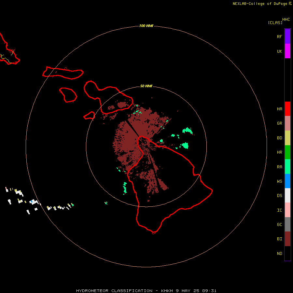Click the GC legend label
The image size is (293, 293).
coord(279,225)
